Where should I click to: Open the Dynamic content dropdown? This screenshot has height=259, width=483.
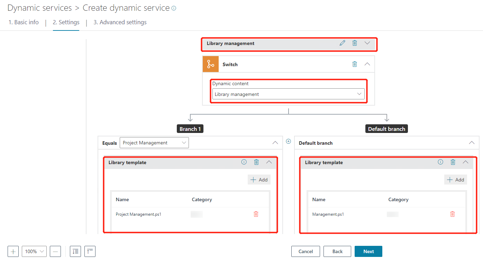click(x=288, y=94)
